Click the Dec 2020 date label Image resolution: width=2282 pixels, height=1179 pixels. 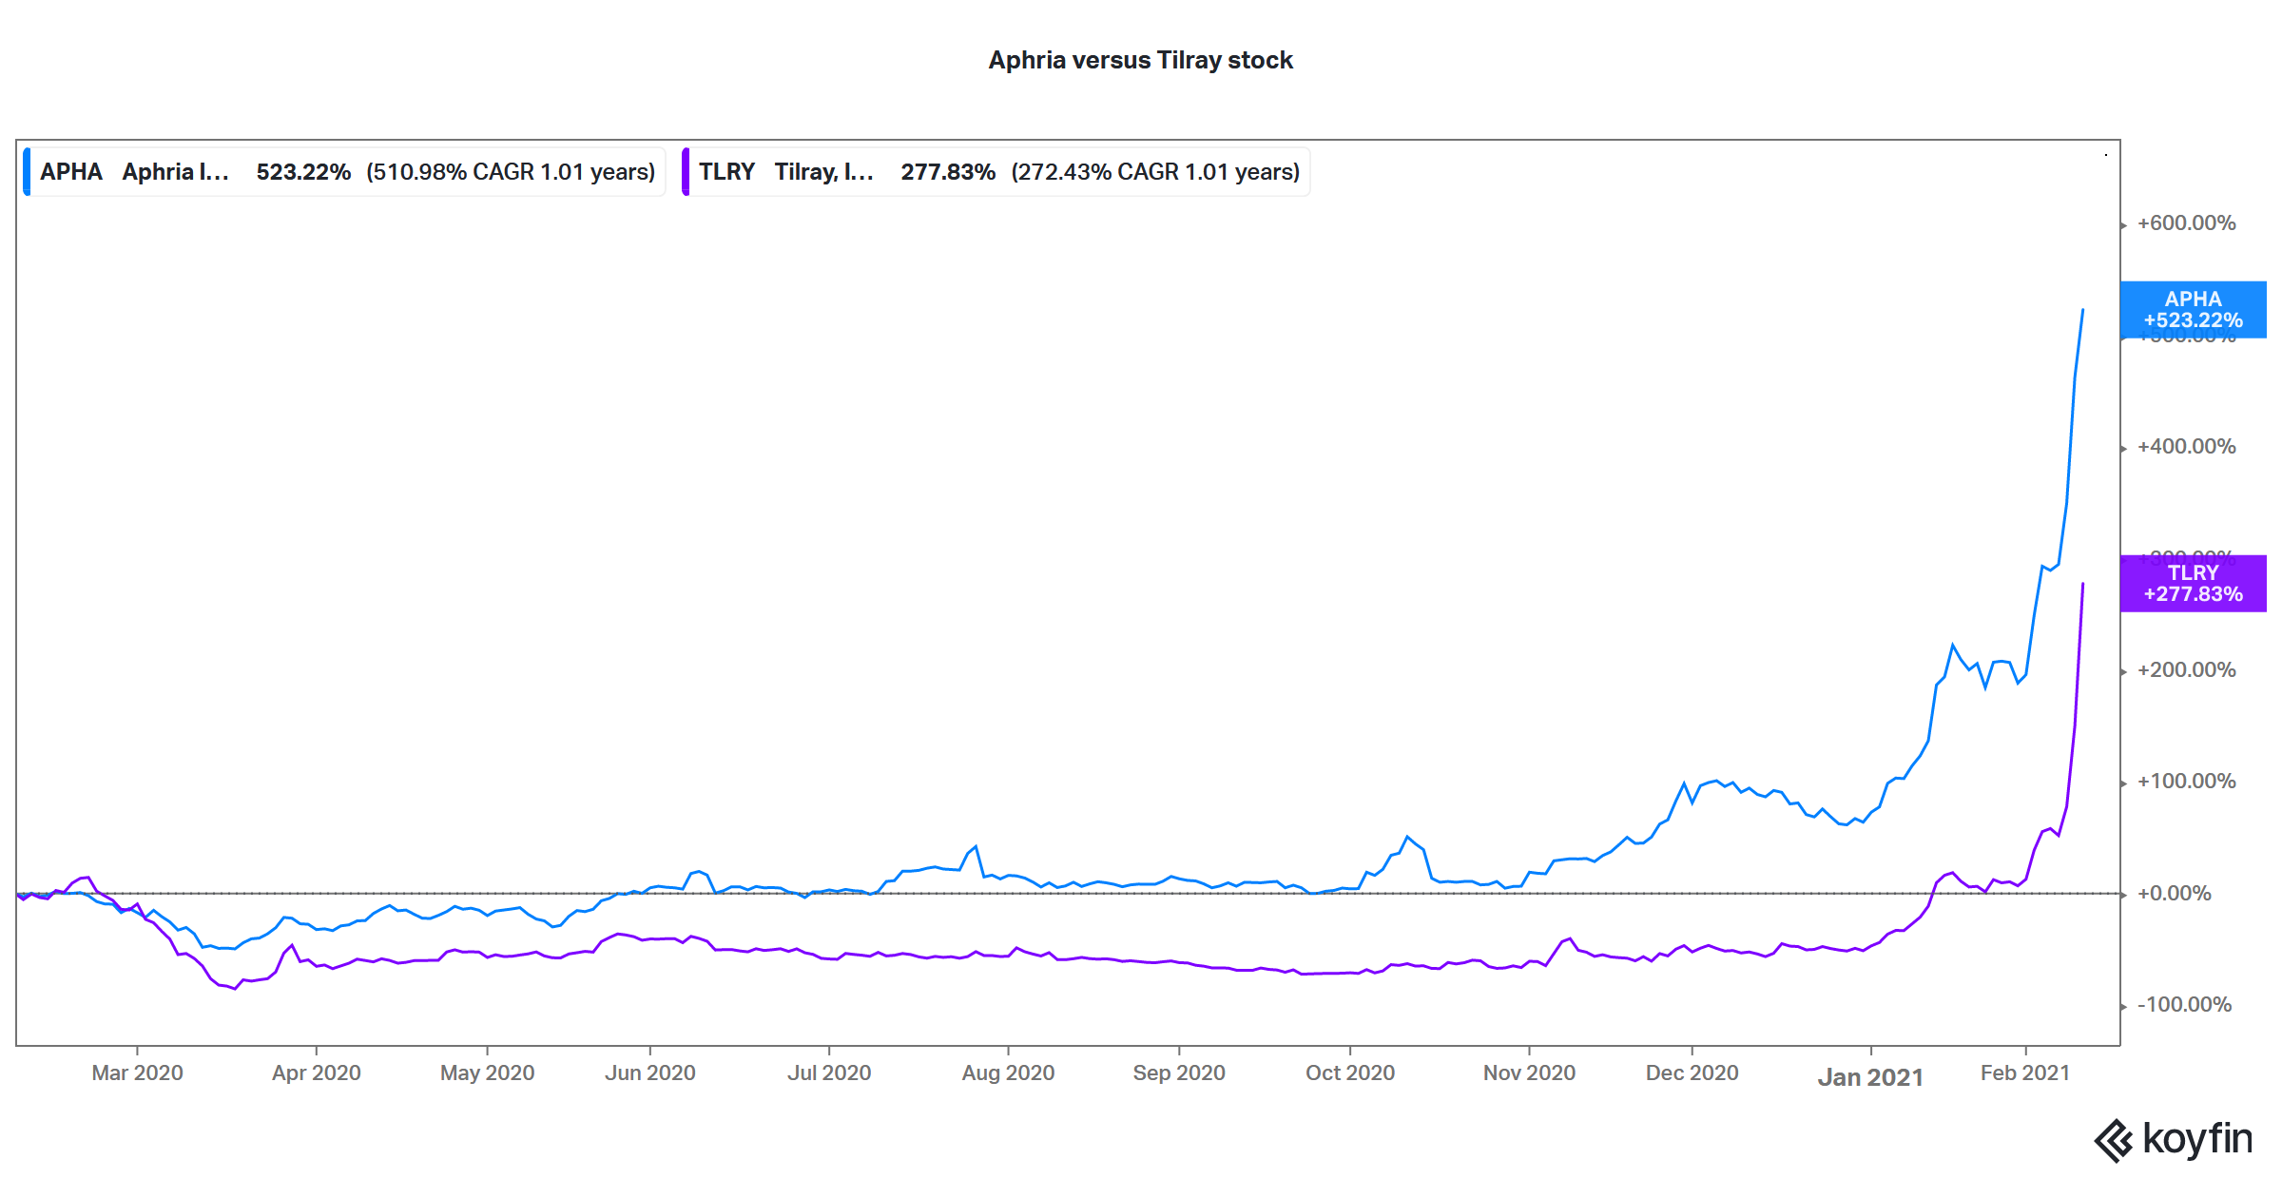[1692, 1073]
